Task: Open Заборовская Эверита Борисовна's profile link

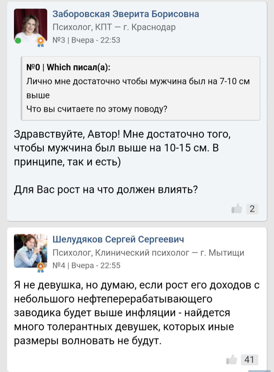Action: (126, 14)
